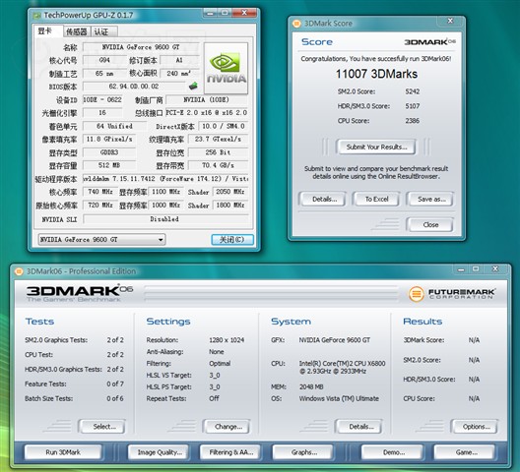Click the SM2.0 Score value 5242
Image resolution: width=520 pixels, height=472 pixels.
pos(413,91)
